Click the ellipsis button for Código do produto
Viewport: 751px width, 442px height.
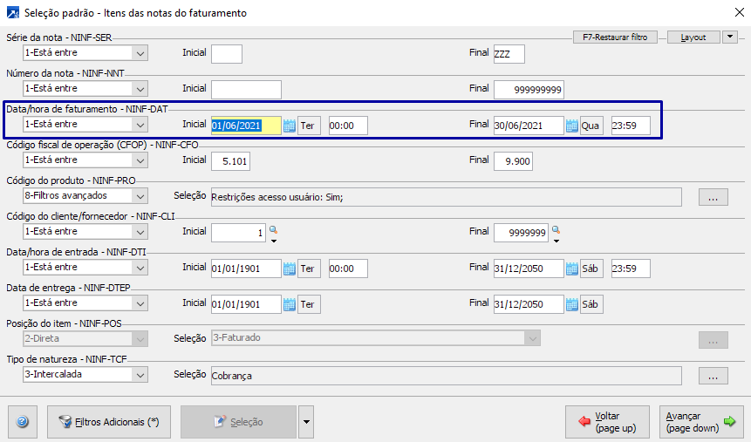(713, 197)
